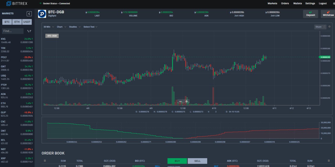Screen dimensions: 335x167
Task: Click the Digibyte coin logo
Action: pos(42,14)
